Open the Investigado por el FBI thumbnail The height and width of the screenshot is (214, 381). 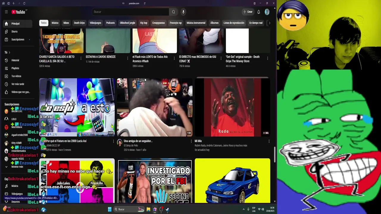[x=155, y=181]
